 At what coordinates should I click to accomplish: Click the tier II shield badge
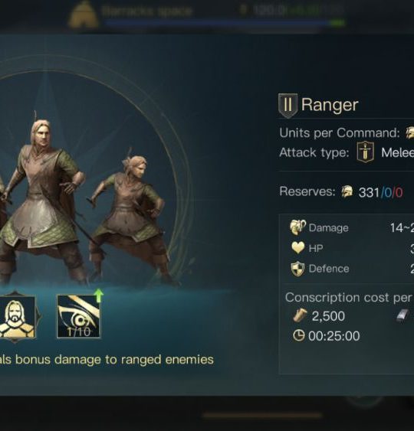(x=287, y=106)
